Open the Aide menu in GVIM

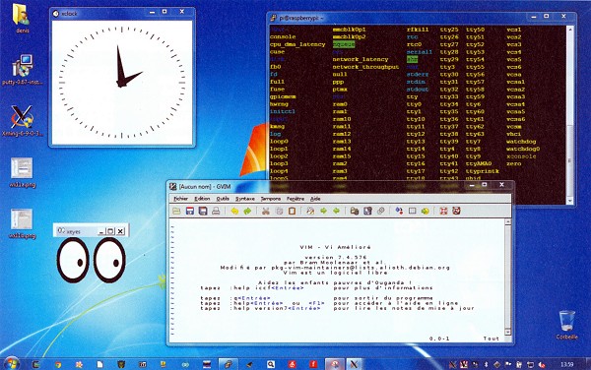pos(315,199)
